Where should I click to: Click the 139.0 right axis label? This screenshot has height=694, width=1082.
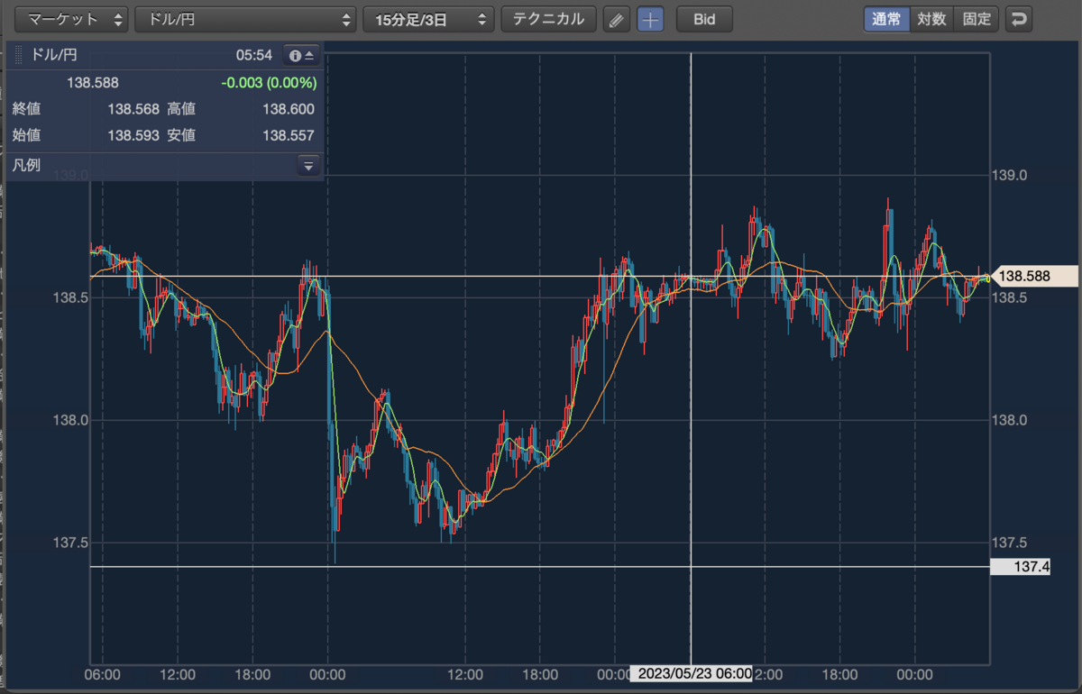(x=1009, y=175)
